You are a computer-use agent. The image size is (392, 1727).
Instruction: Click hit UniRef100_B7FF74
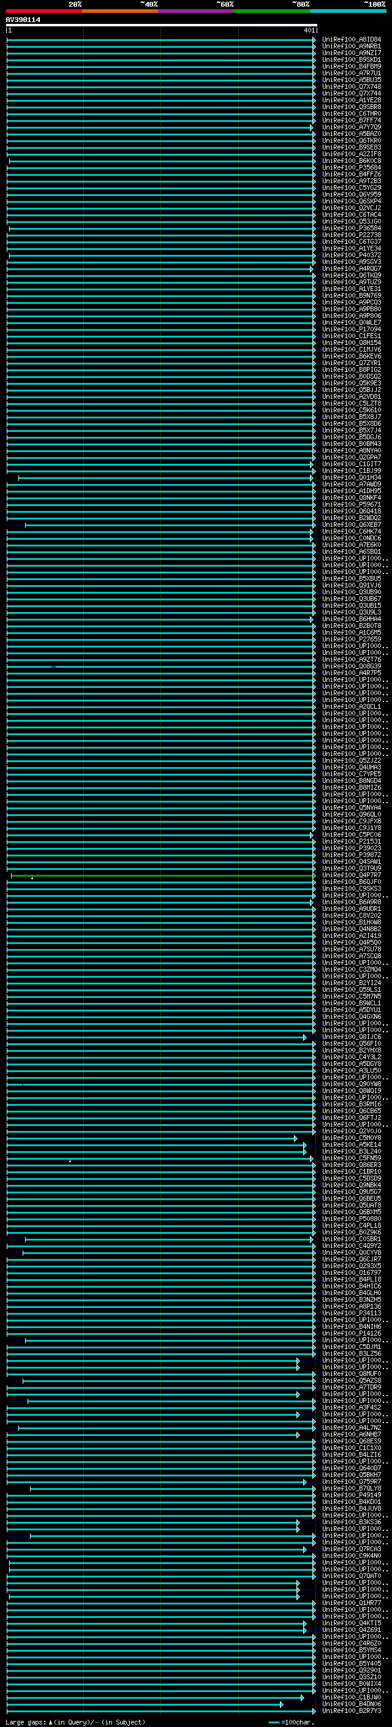click(x=351, y=121)
